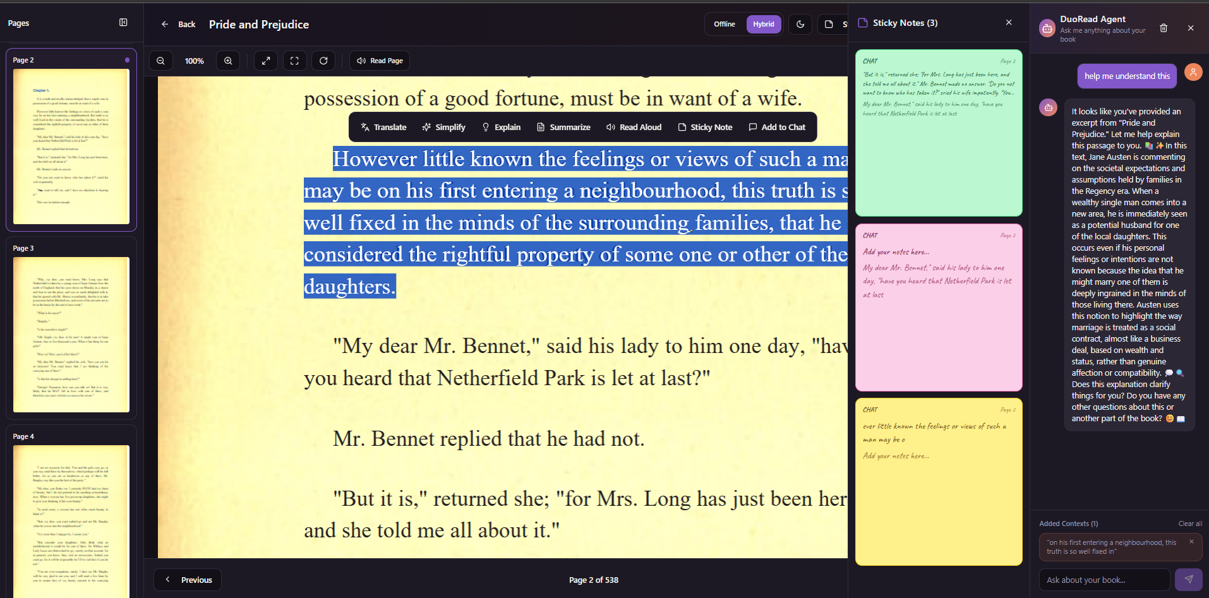The height and width of the screenshot is (598, 1209).
Task: Zoom out with the magnifier minus icon
Action: (160, 61)
